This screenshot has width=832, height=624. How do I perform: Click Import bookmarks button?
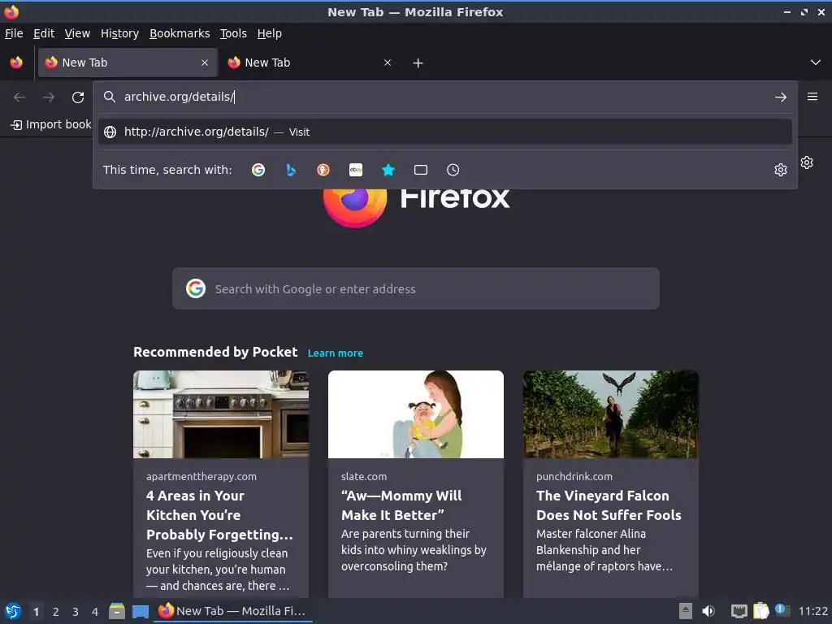point(51,124)
